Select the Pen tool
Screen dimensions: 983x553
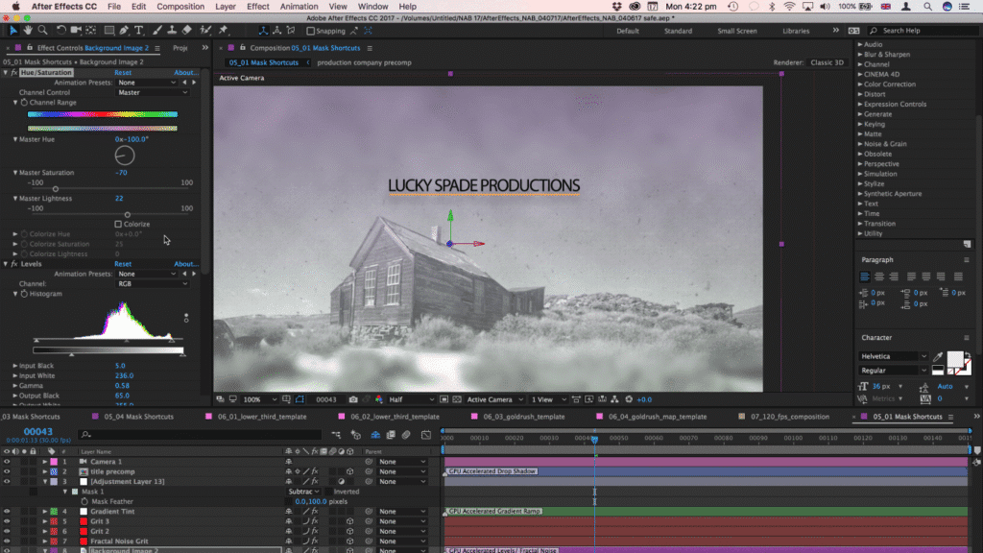click(x=123, y=31)
